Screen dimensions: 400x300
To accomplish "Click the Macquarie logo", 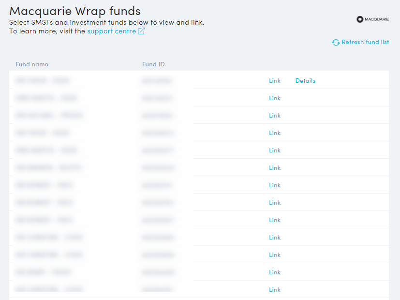I will pos(372,19).
